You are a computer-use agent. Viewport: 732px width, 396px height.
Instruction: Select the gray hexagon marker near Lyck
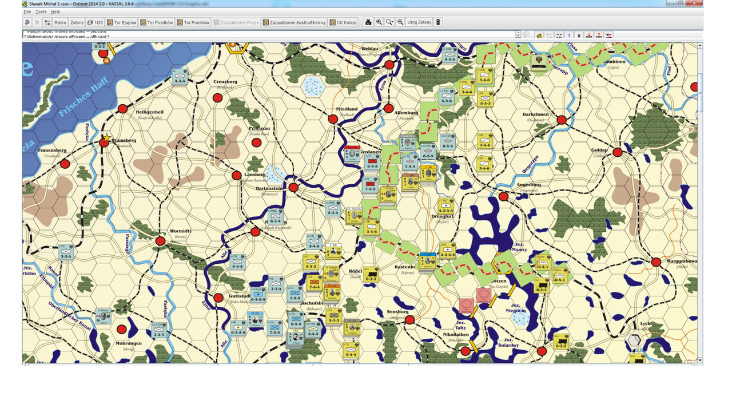pyautogui.click(x=634, y=342)
